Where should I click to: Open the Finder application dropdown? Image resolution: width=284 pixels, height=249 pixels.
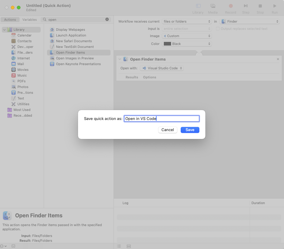(x=250, y=21)
